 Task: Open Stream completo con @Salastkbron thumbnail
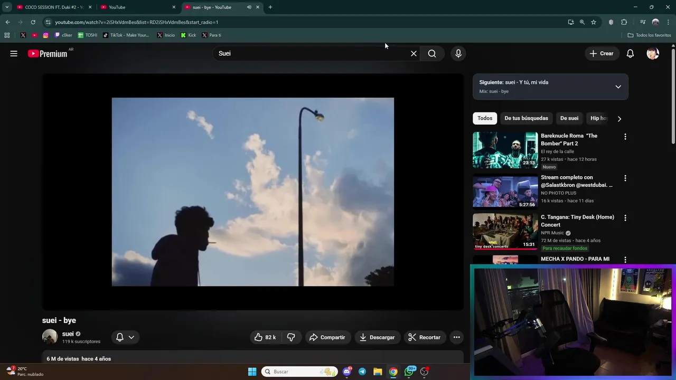(x=505, y=192)
